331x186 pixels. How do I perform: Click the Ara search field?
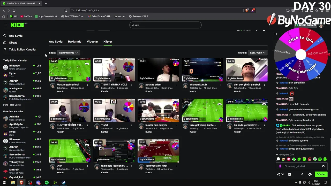[165, 25]
